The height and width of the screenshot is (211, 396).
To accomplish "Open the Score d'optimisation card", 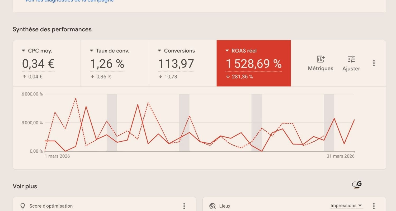I will (79, 206).
